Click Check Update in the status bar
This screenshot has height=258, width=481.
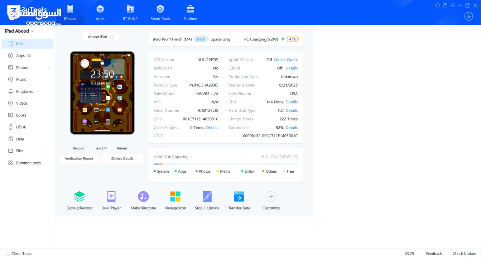[464, 254]
